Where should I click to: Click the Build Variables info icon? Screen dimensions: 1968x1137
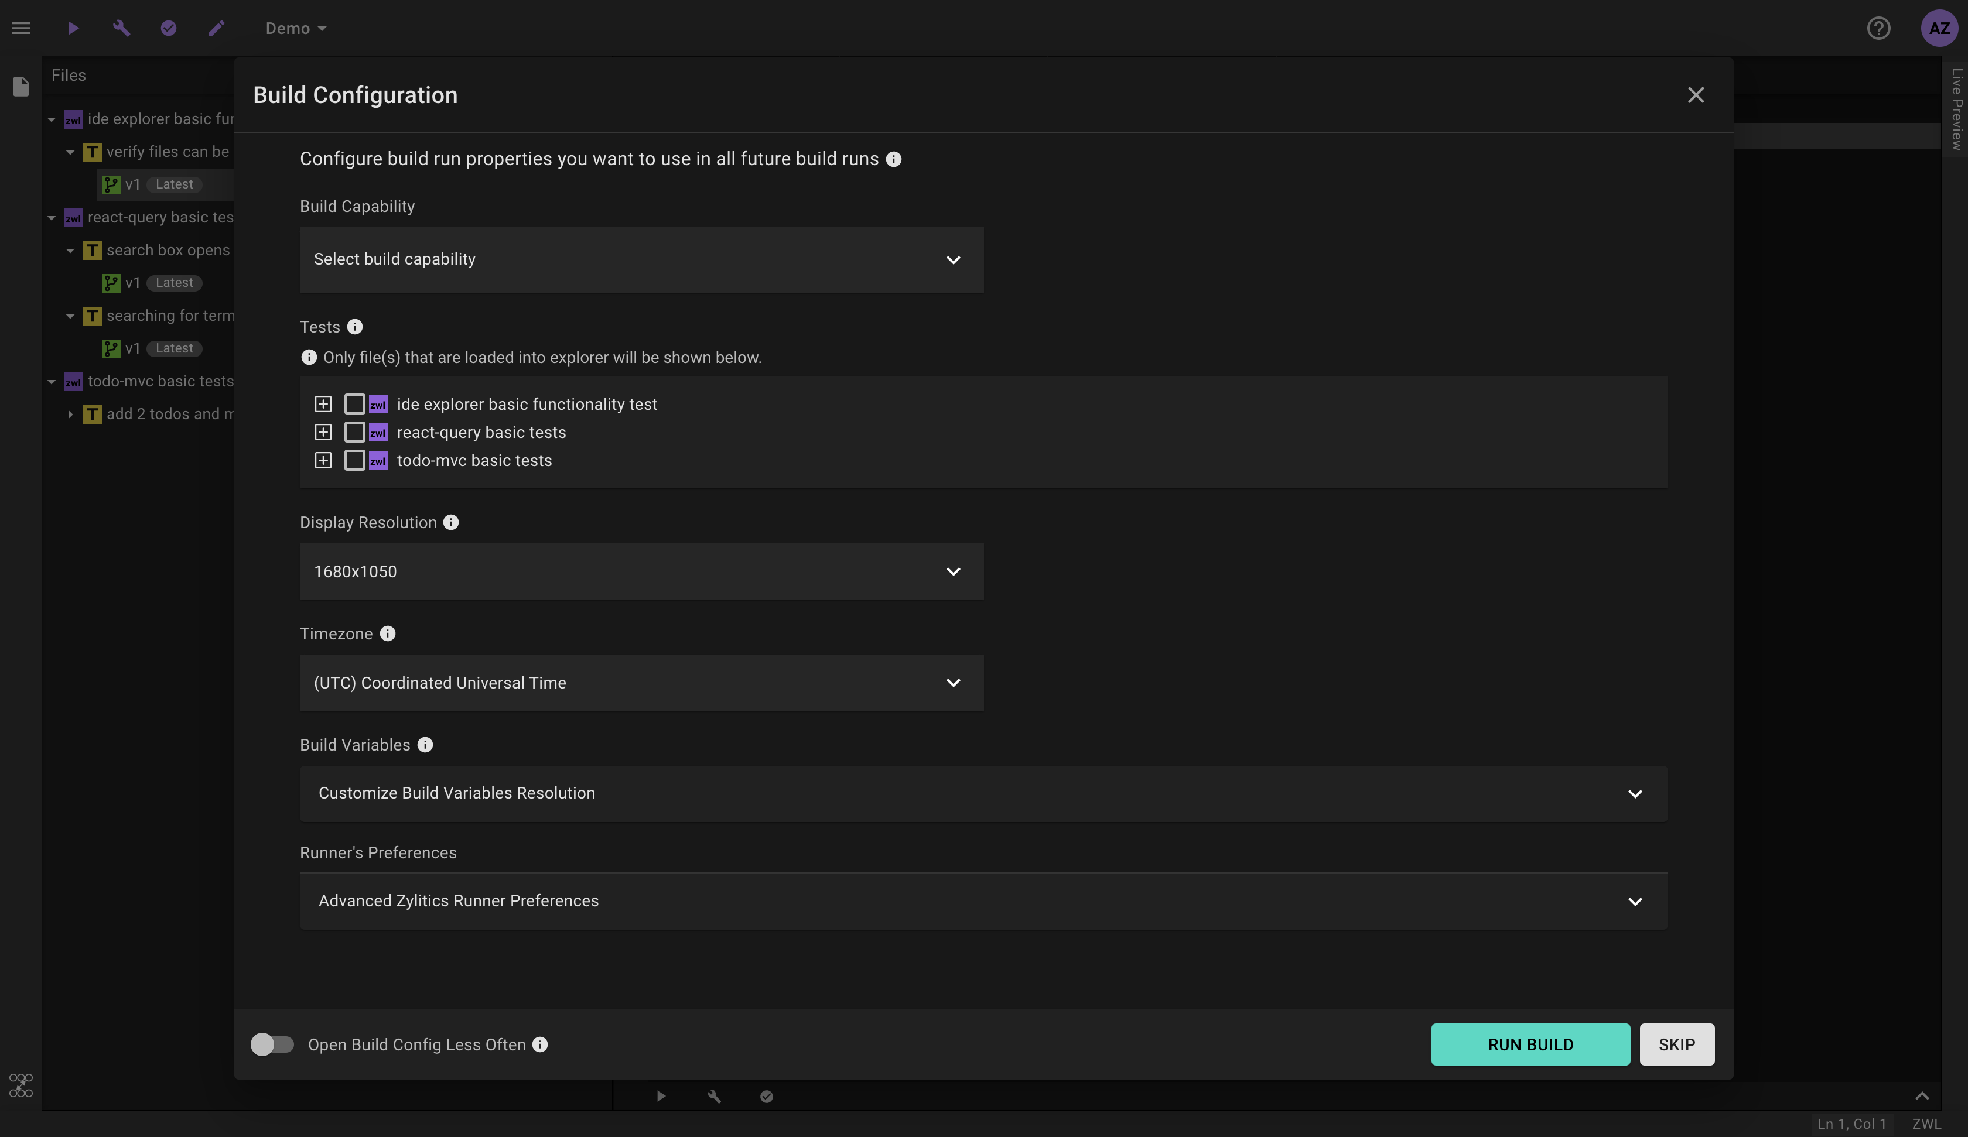click(x=425, y=745)
